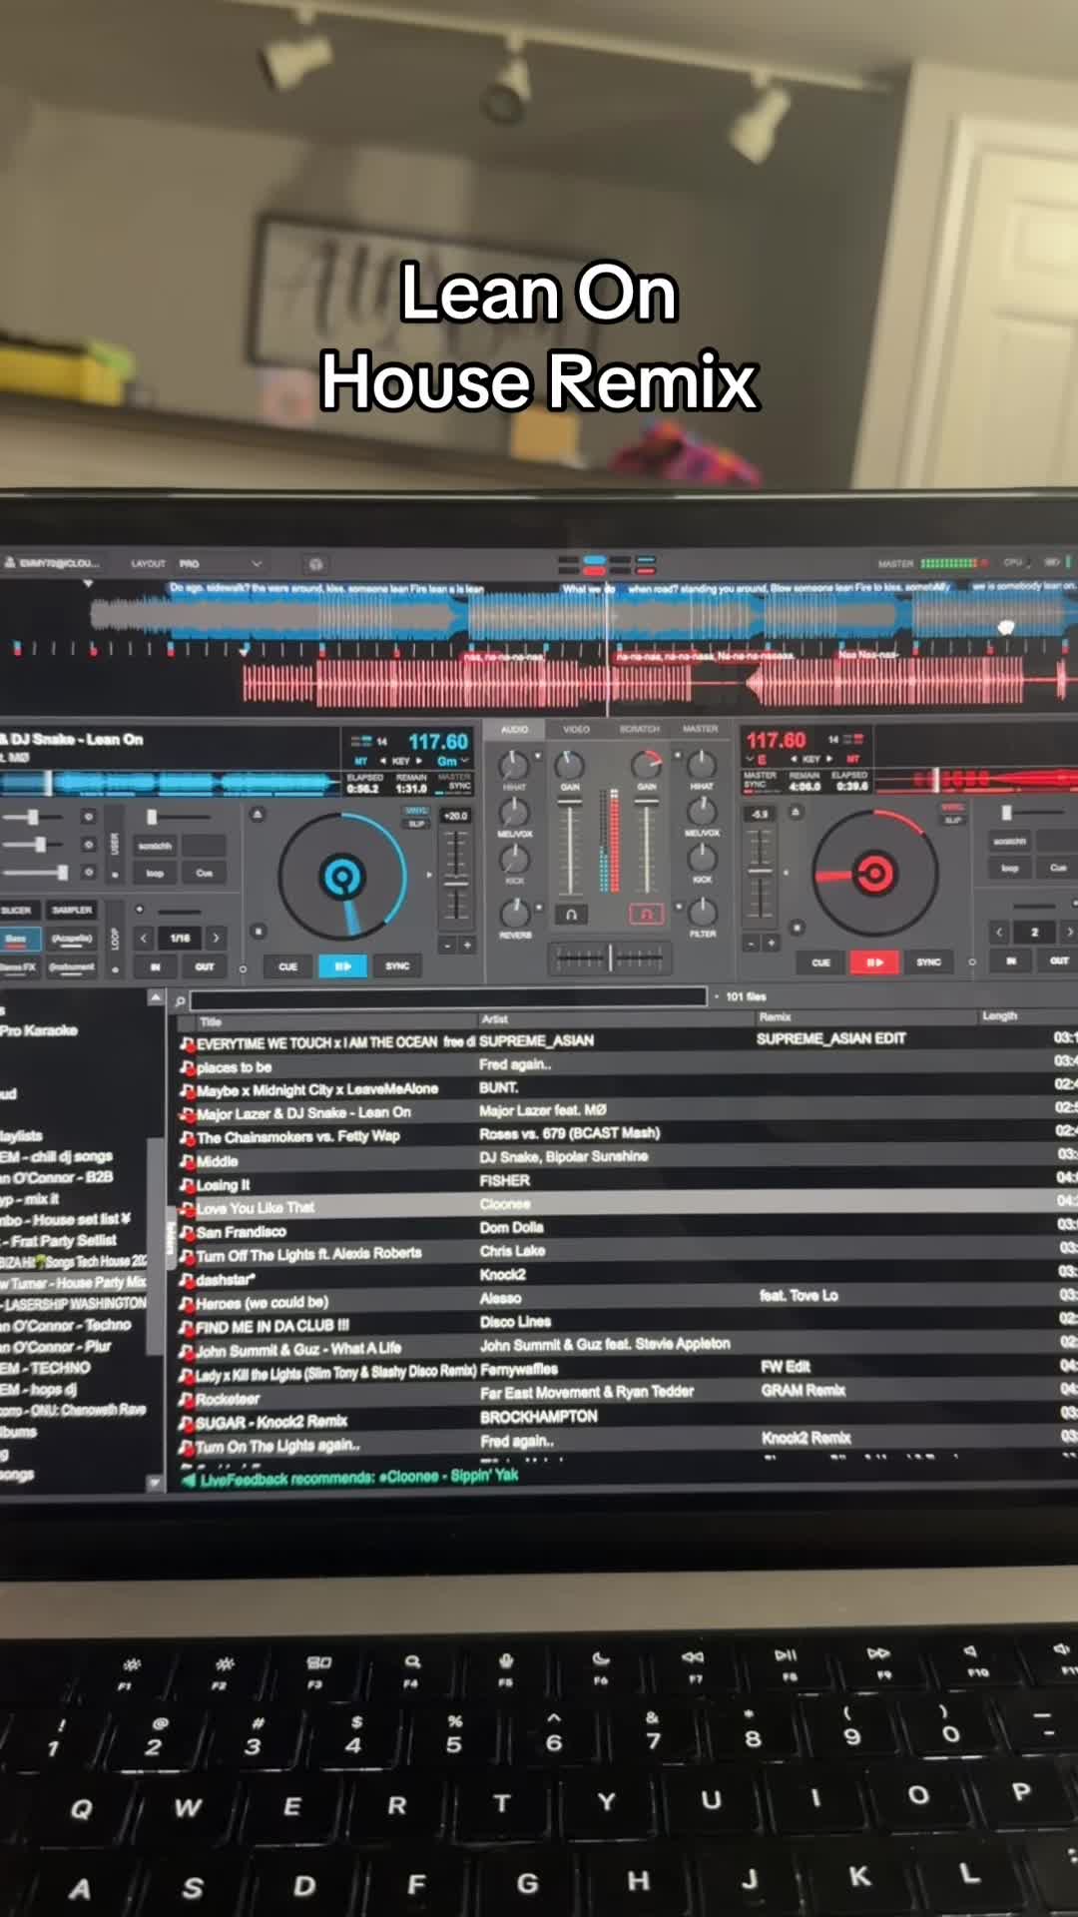This screenshot has height=1917, width=1078.
Task: Hit CUE on the left deck
Action: [x=287, y=966]
